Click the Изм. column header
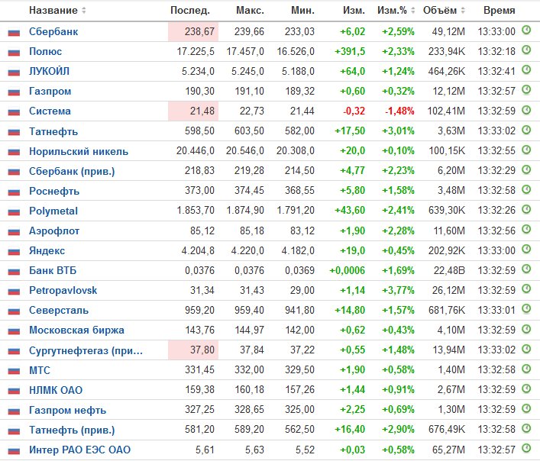Screen dimensions: 540x461 point(354,11)
